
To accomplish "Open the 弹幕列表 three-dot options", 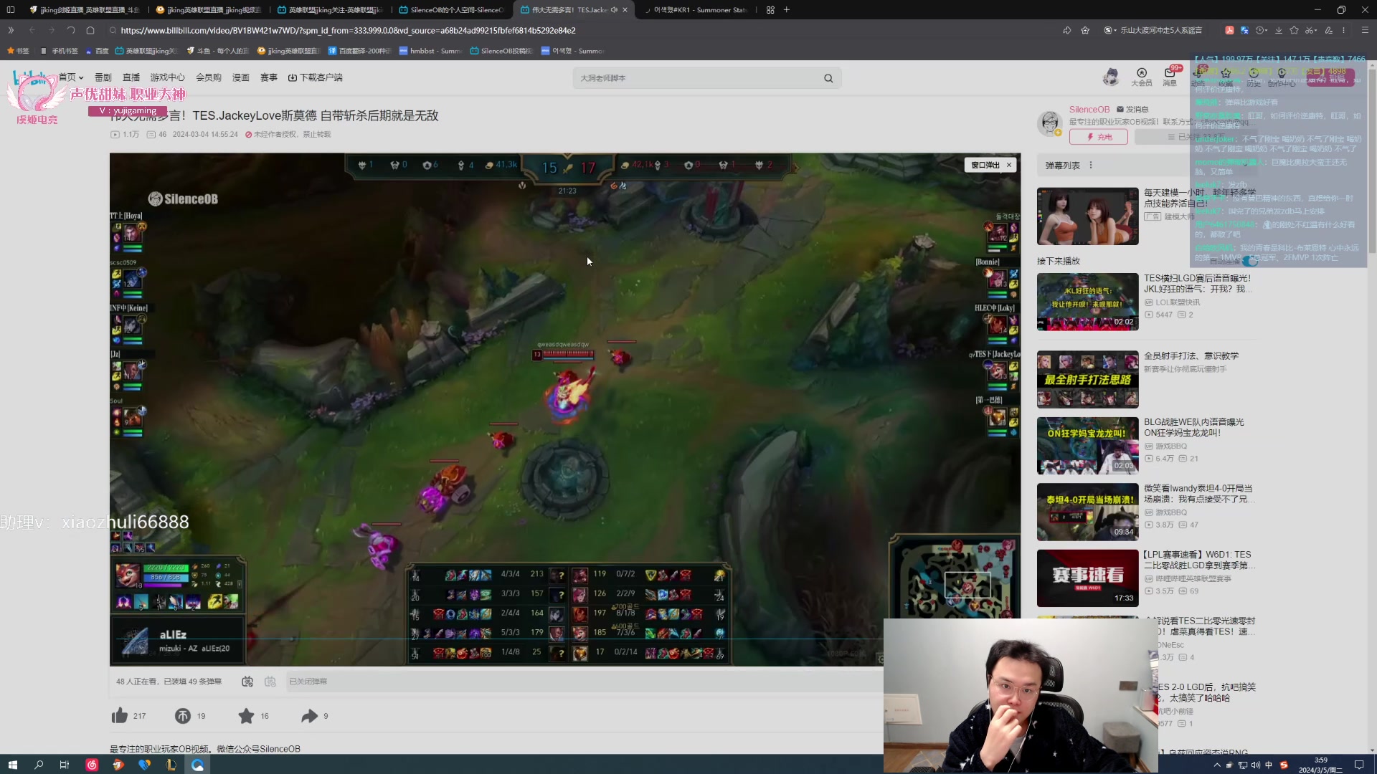I will pyautogui.click(x=1091, y=166).
